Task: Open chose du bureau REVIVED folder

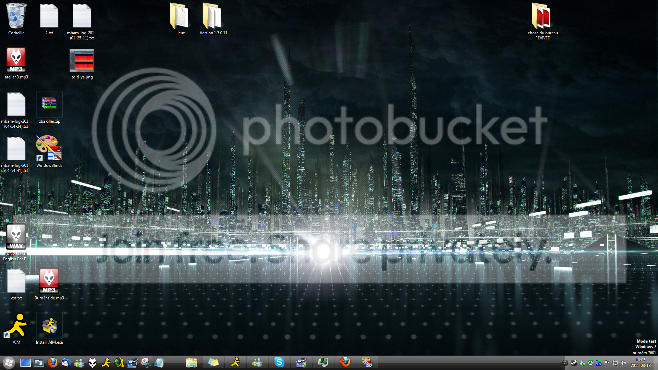Action: 543,21
